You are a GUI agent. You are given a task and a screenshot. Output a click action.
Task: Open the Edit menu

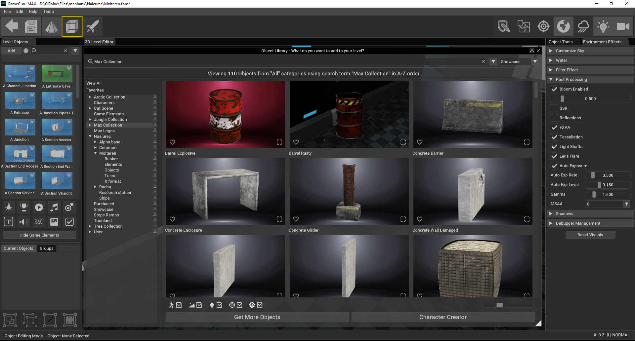[20, 11]
